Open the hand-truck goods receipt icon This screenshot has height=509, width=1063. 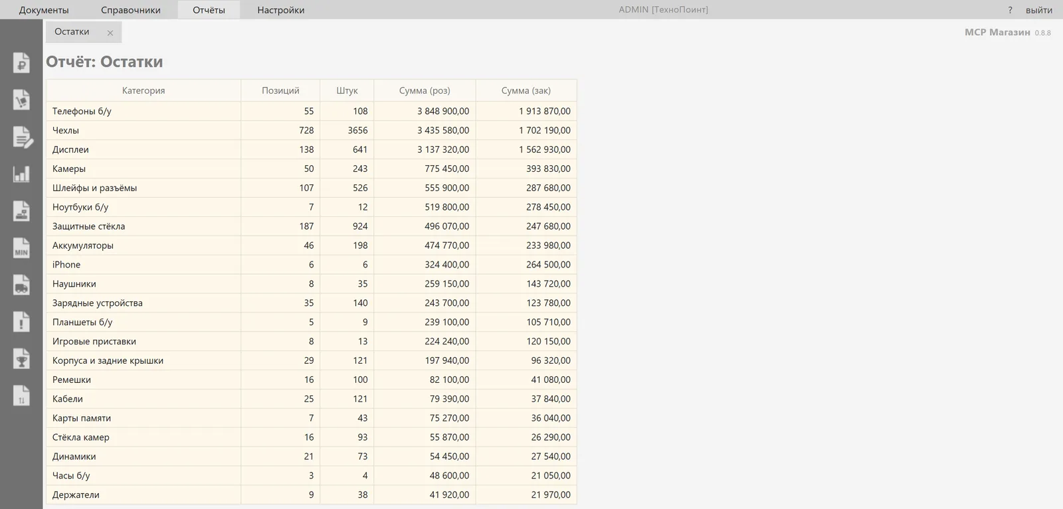click(x=21, y=100)
